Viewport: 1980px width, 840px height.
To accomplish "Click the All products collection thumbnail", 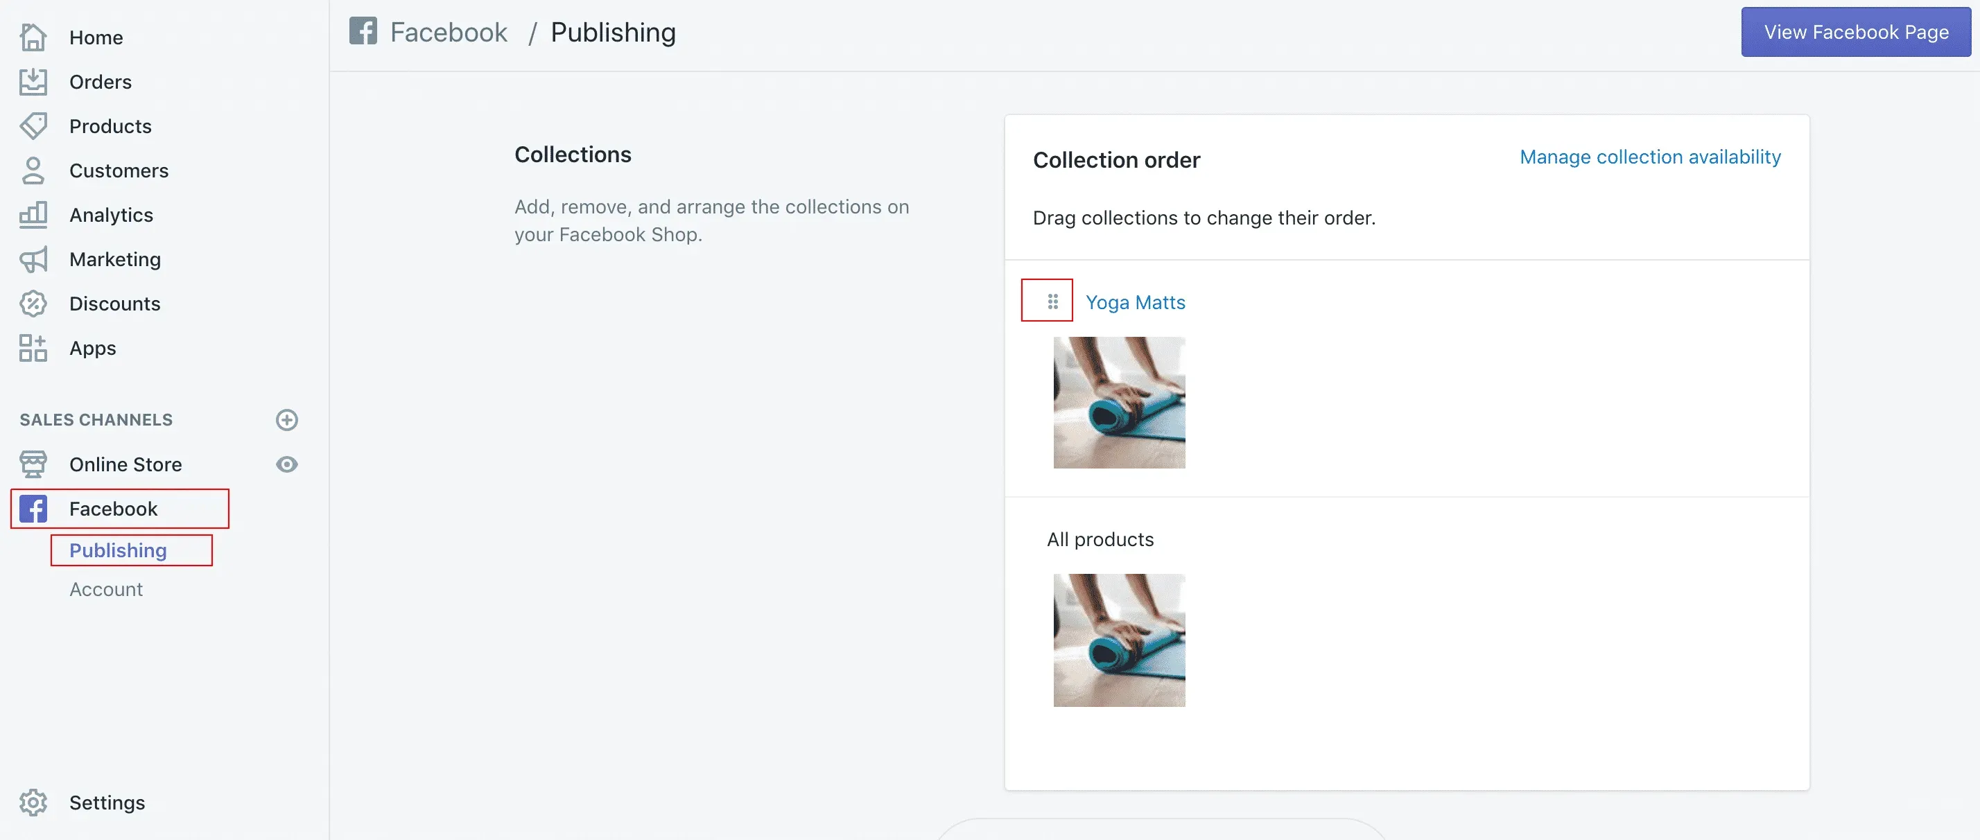I will pos(1119,640).
